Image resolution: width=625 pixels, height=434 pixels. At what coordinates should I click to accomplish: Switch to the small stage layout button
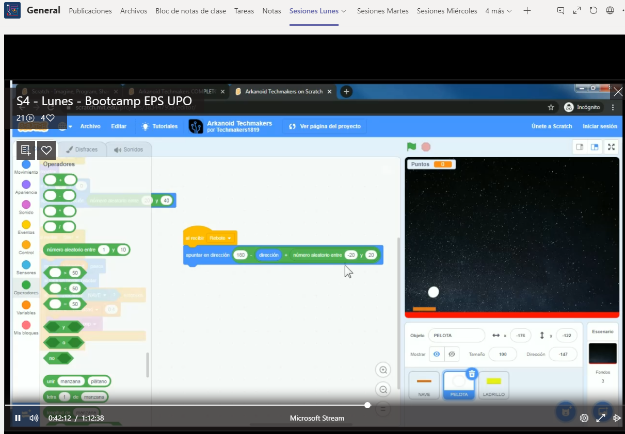click(580, 147)
